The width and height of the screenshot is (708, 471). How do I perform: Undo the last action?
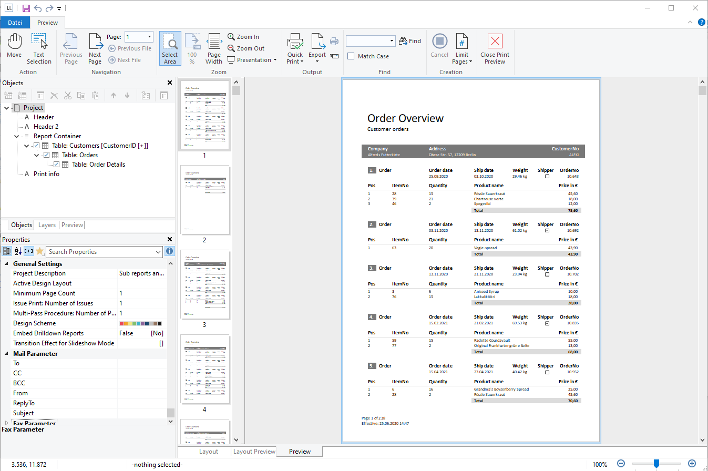(x=38, y=8)
